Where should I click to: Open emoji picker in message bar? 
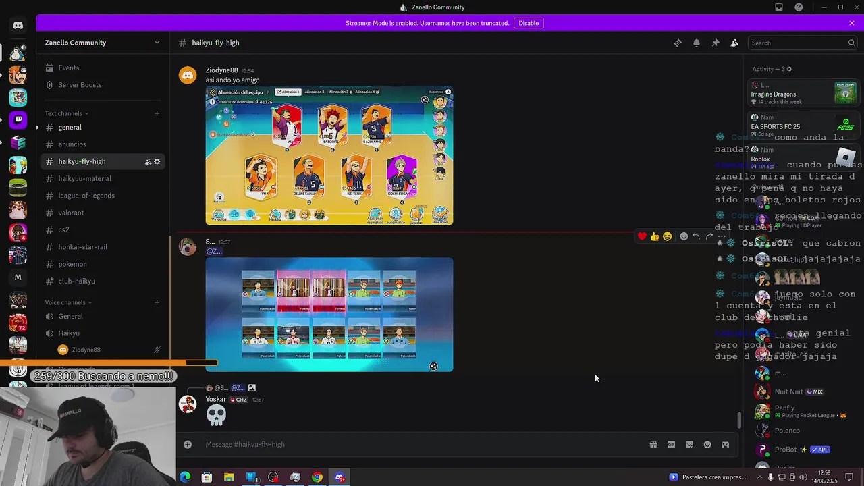(707, 445)
